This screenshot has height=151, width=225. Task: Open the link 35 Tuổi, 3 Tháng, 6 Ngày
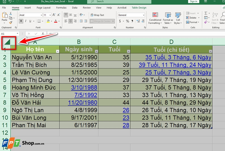(x=178, y=57)
